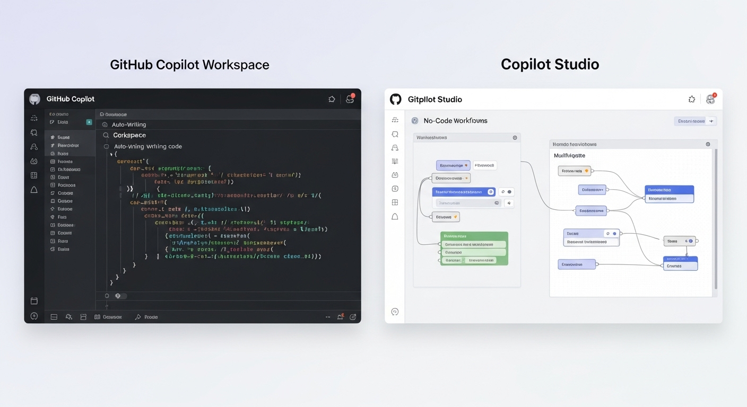Click the GitHub logo in the Copilot Workspace window
747x407 pixels.
[34, 99]
